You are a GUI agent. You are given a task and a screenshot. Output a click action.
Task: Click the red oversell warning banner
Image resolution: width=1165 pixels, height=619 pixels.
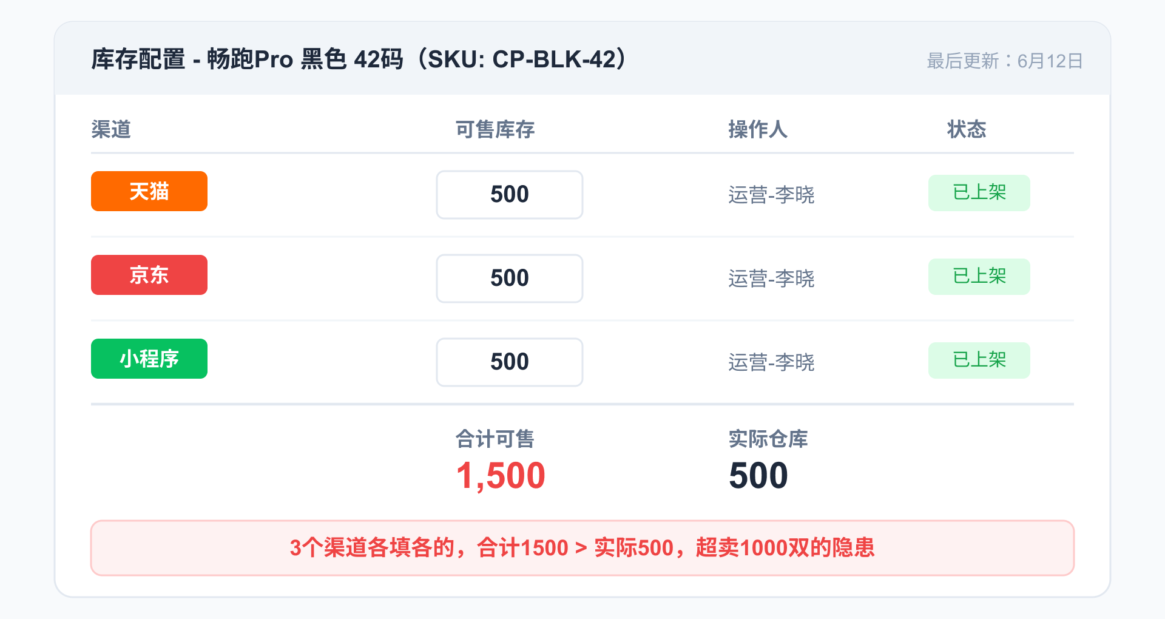pyautogui.click(x=582, y=548)
